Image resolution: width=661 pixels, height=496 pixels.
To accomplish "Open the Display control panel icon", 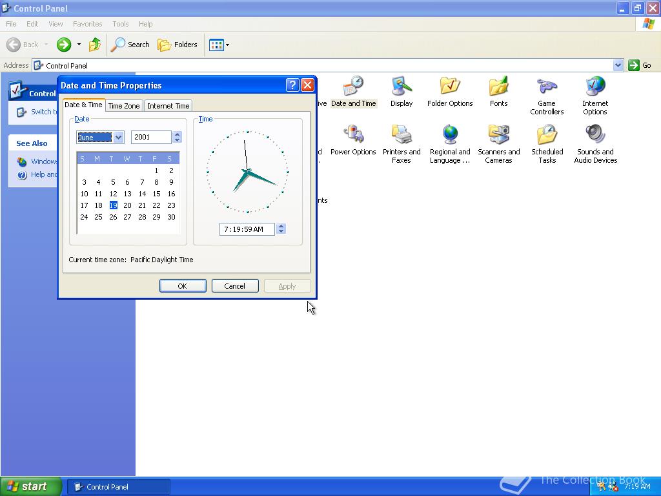I will (402, 92).
